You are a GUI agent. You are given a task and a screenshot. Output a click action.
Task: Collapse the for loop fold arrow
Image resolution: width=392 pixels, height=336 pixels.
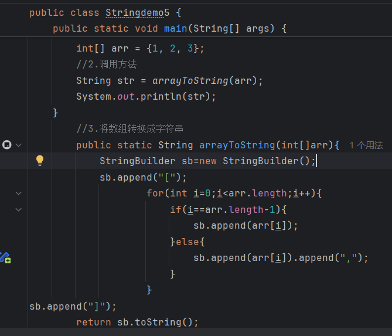(x=19, y=193)
